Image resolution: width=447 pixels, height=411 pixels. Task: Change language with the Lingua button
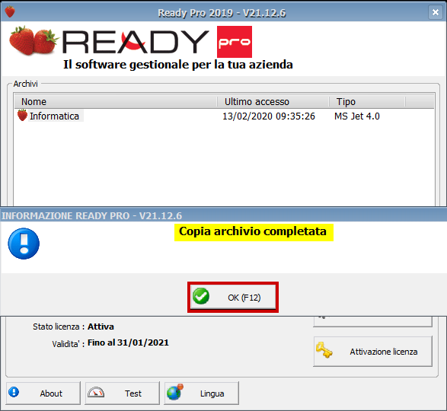coord(201,393)
